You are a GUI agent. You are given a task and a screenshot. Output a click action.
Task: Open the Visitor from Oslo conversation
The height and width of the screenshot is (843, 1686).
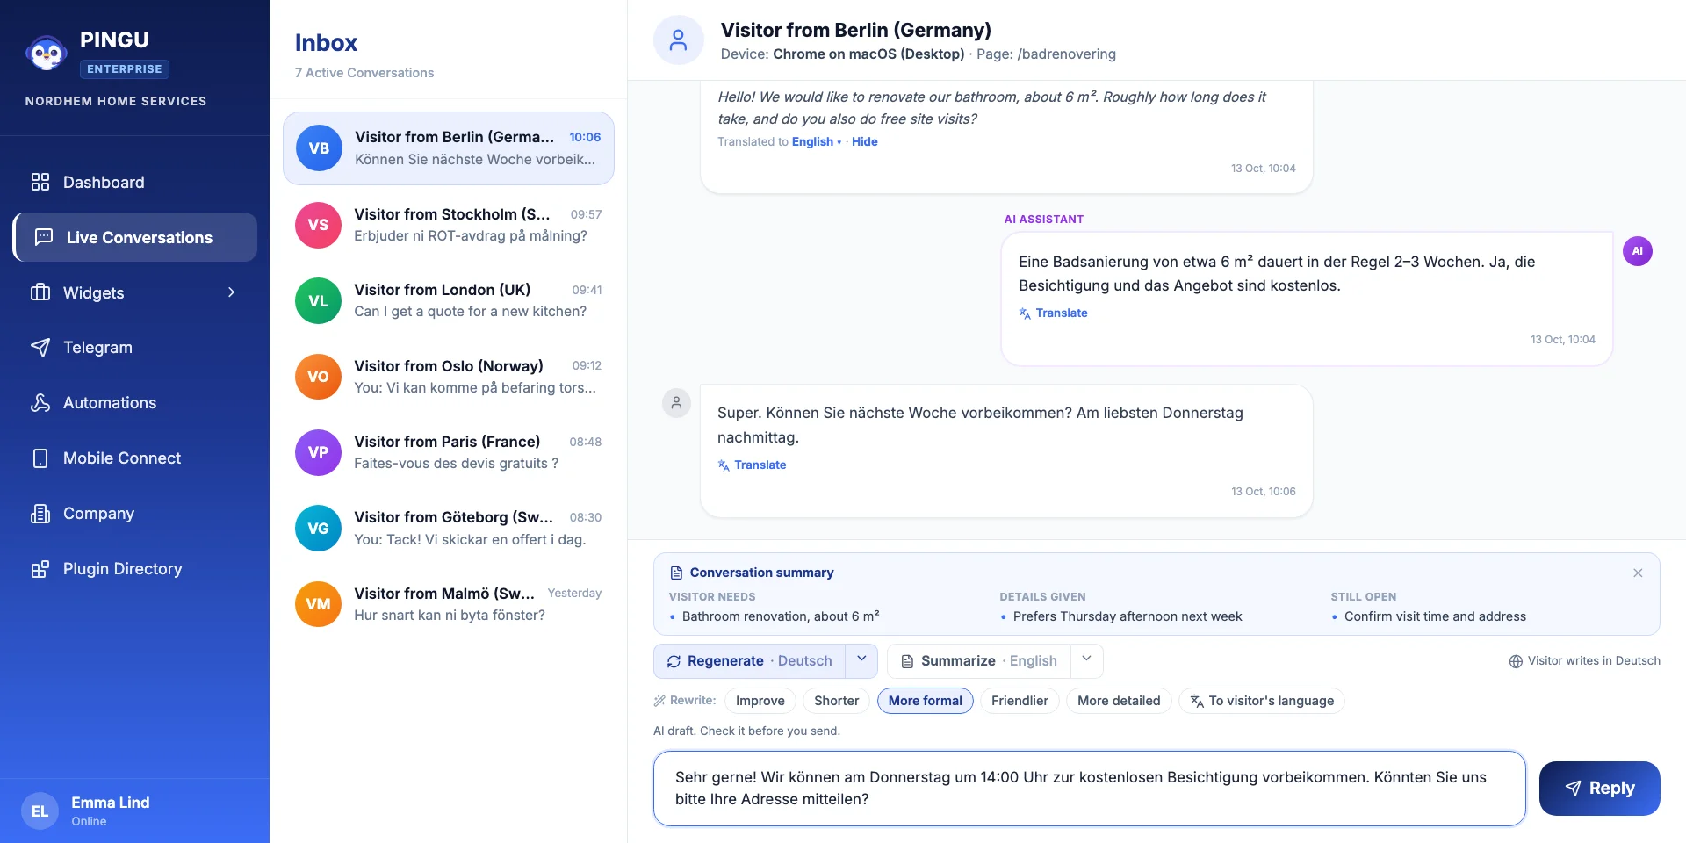pos(449,377)
